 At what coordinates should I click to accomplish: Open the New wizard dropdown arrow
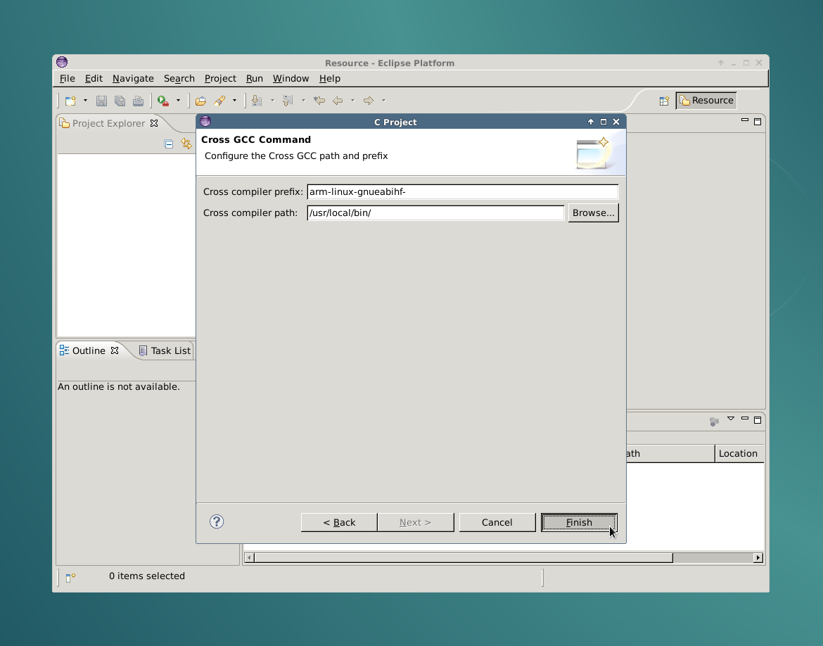85,101
